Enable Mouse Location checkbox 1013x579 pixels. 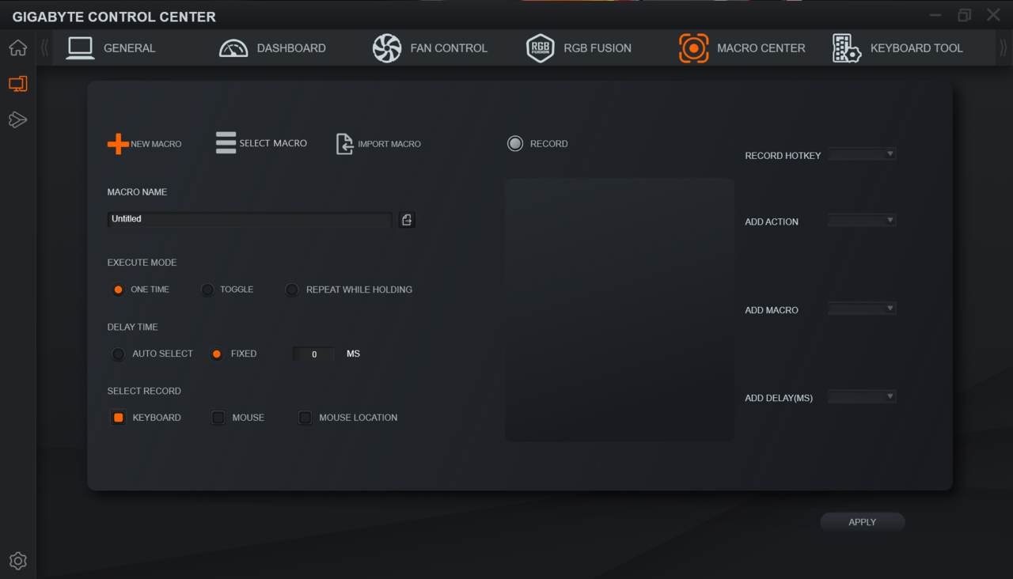305,418
